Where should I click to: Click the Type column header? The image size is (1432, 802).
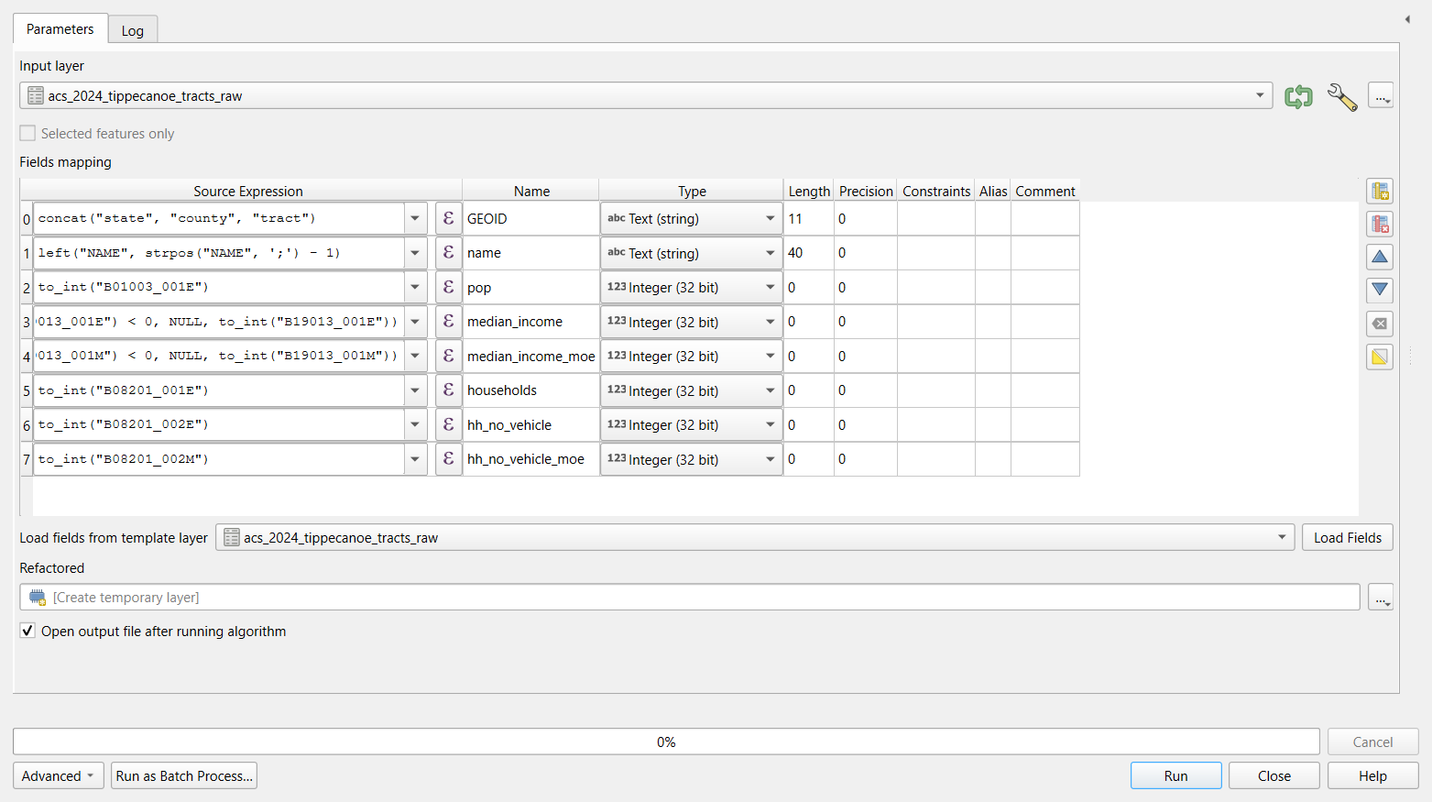point(692,191)
